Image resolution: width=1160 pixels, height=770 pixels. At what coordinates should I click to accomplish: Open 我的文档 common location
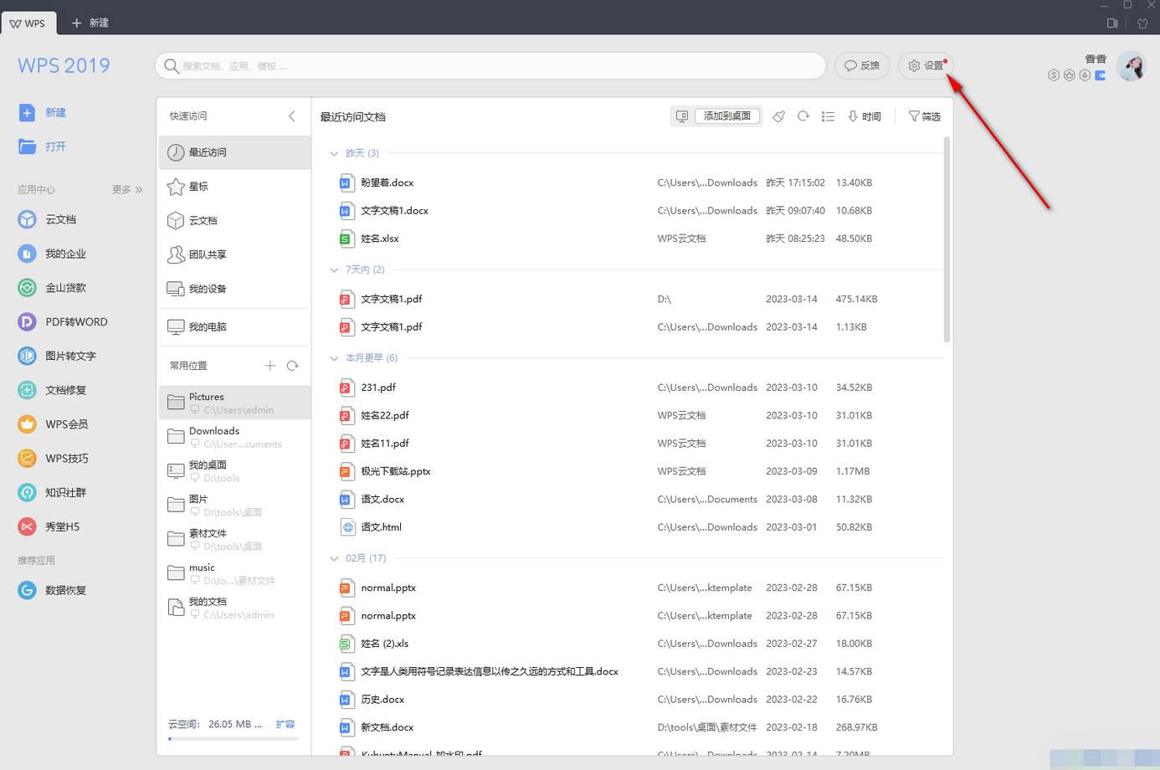[x=234, y=608]
